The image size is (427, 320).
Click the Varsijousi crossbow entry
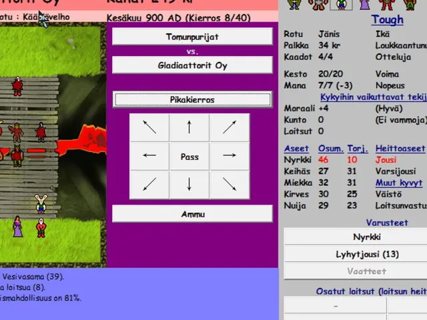(396, 171)
